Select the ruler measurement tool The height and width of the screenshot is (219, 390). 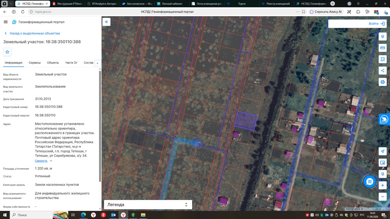382,48
